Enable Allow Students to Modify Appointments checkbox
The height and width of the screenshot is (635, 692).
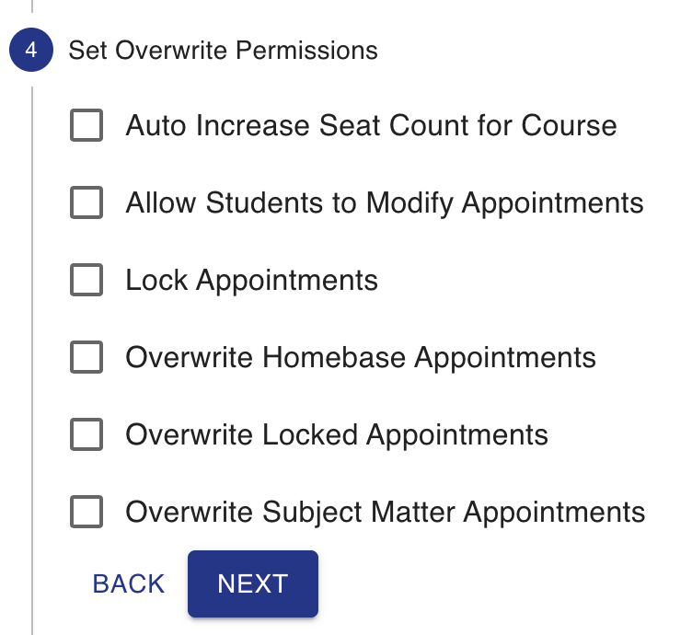[86, 202]
